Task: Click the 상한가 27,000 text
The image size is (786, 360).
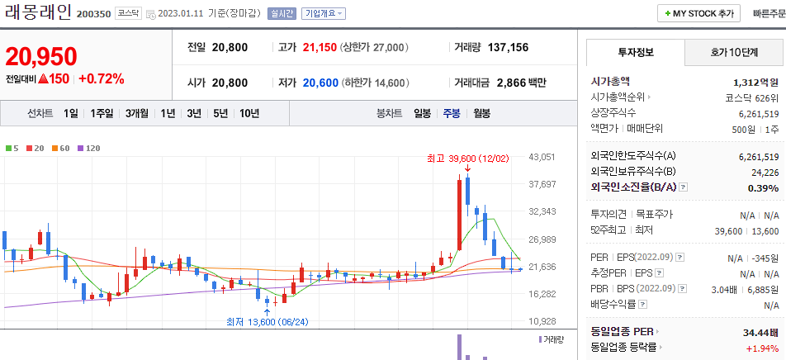Action: tap(374, 48)
